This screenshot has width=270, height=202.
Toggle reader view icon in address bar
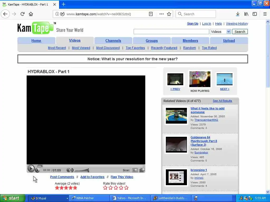coord(151,14)
